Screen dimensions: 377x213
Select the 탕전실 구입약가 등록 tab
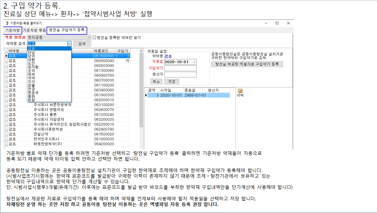[x=67, y=30]
